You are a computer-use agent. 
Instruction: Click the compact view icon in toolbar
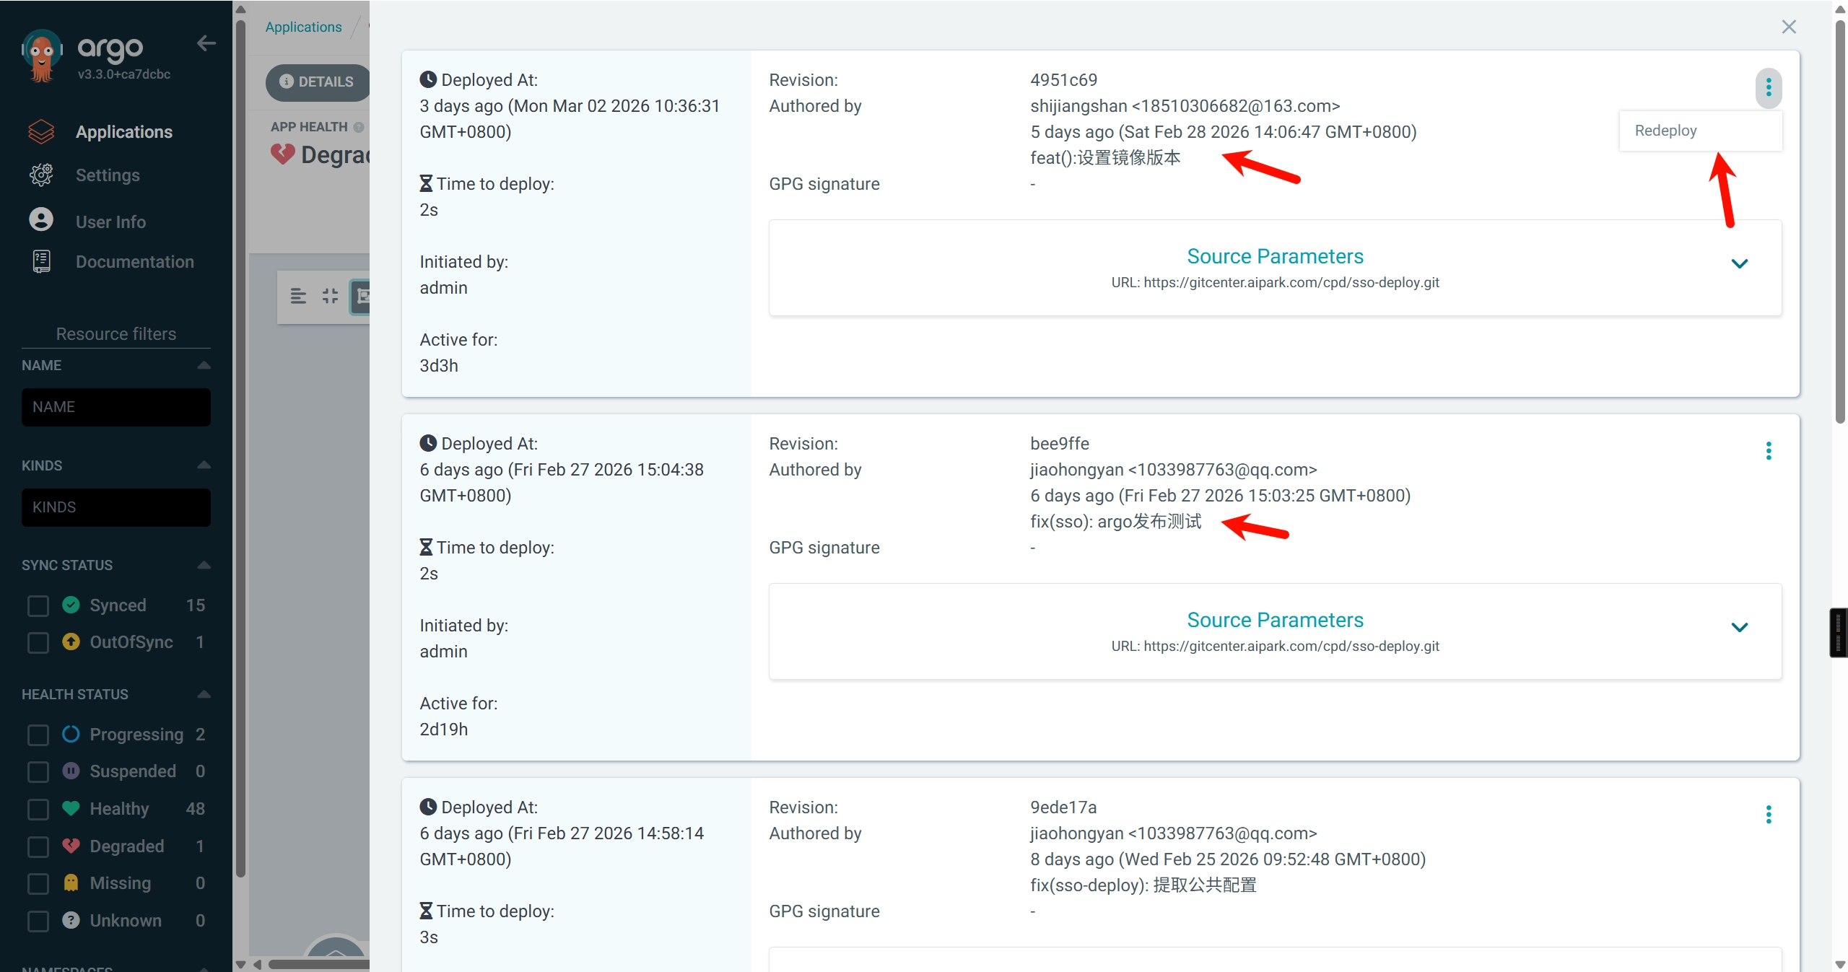coord(330,296)
